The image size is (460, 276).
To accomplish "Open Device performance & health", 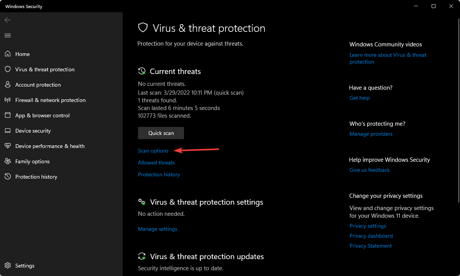I will (49, 146).
